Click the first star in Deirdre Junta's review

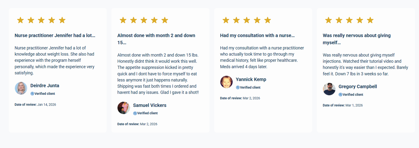[20, 20]
